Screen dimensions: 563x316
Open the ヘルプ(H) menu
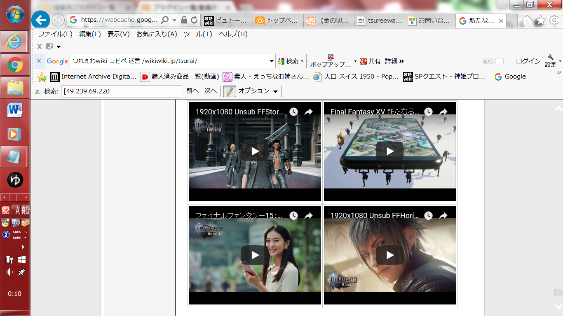point(233,34)
